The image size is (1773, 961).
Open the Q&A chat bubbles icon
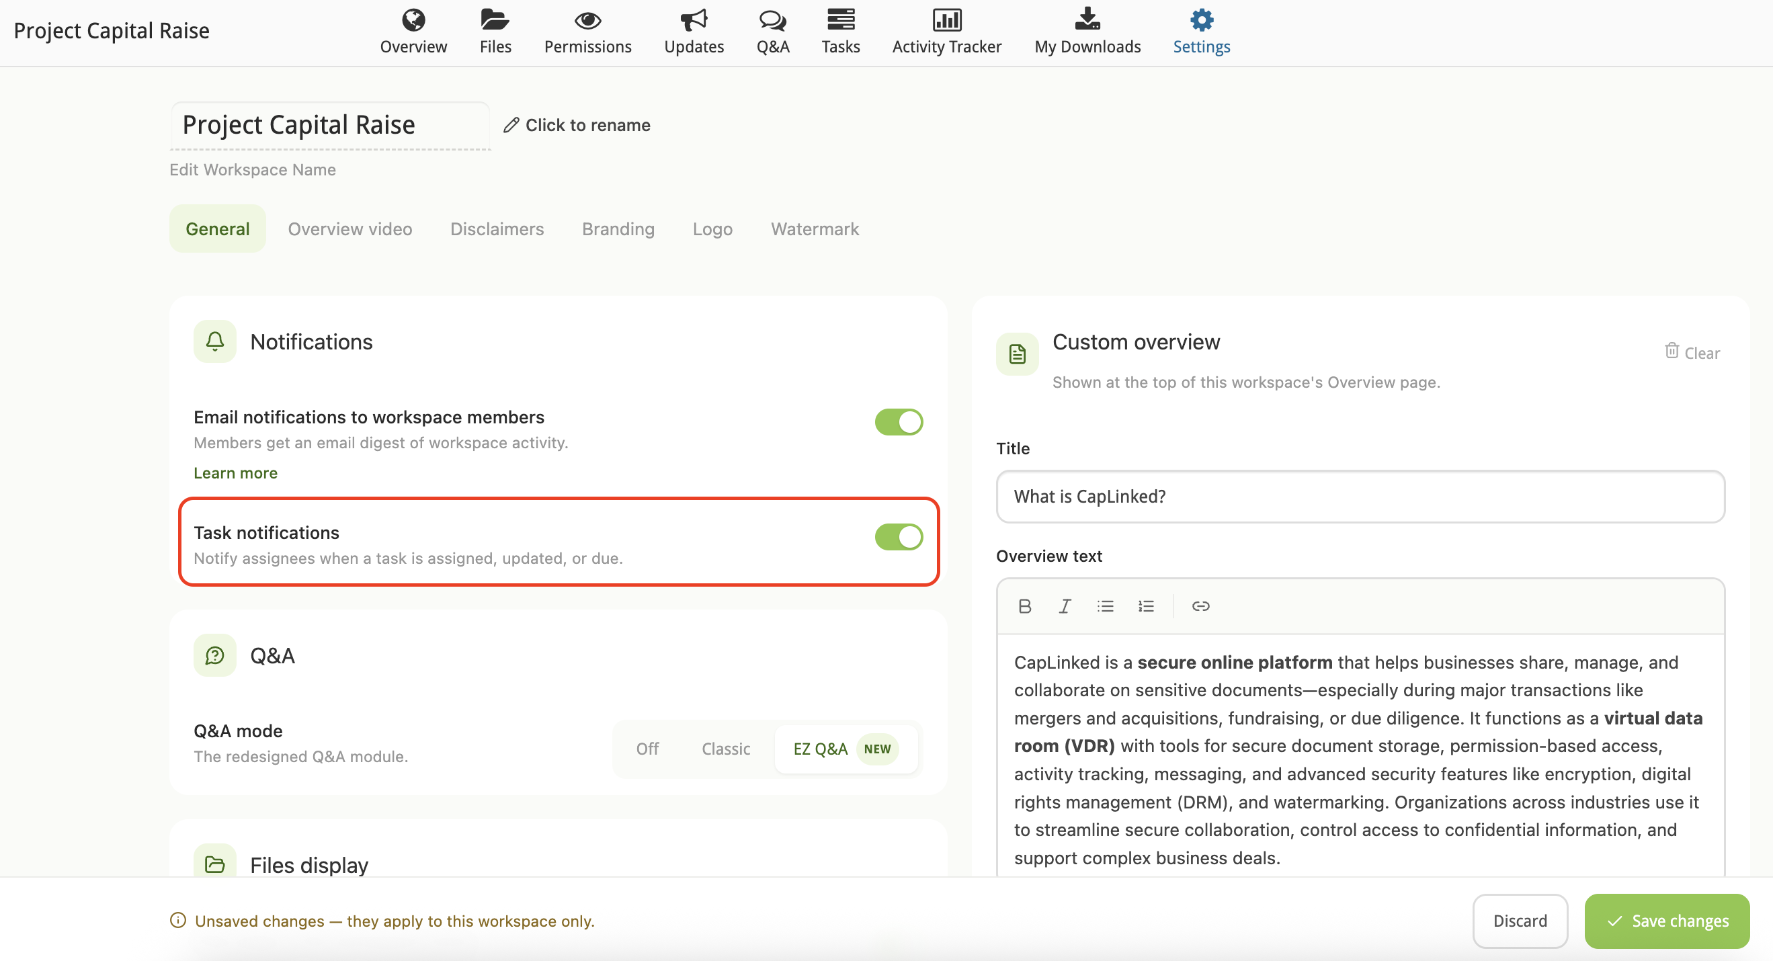point(772,21)
